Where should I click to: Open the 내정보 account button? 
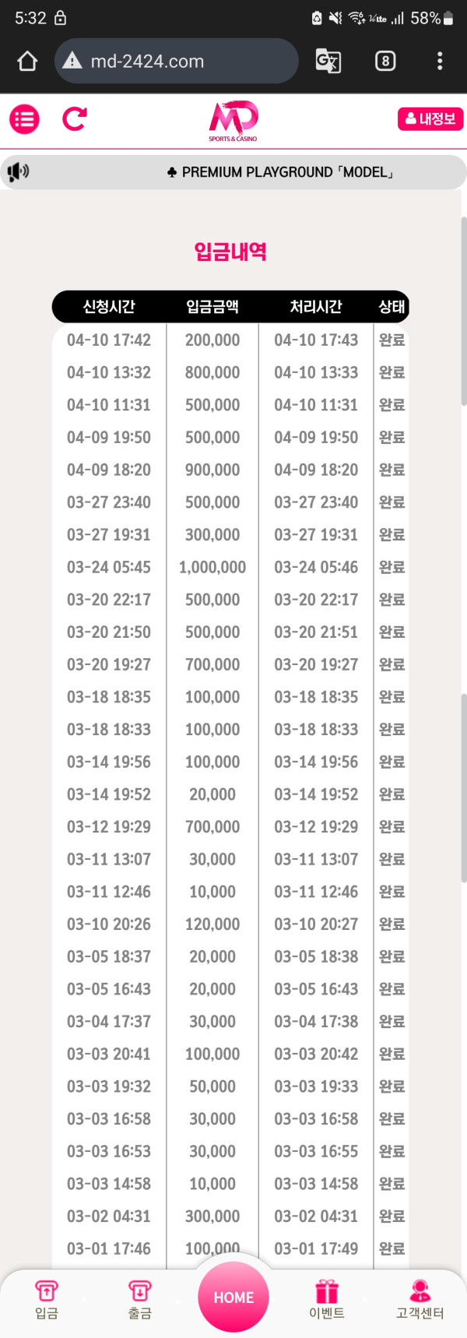[430, 119]
